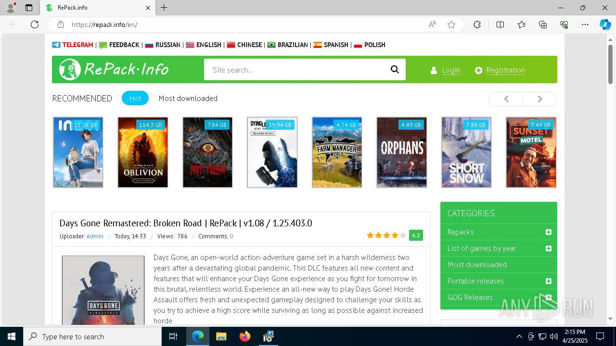This screenshot has width=616, height=346.
Task: Open the Oblivion Remastered thumbnail
Action: click(x=143, y=152)
